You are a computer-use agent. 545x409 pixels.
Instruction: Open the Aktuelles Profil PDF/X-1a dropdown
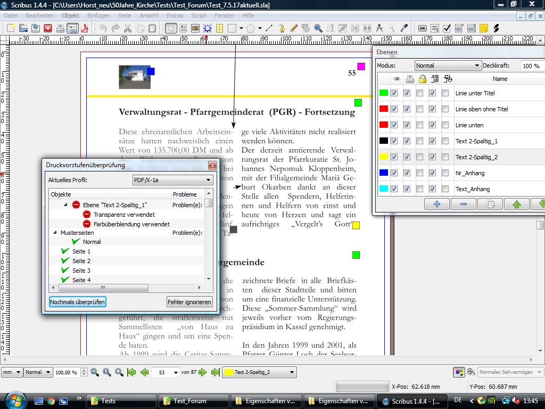click(172, 180)
